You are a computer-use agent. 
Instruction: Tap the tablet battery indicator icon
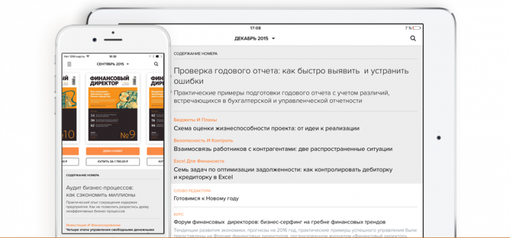click(417, 28)
